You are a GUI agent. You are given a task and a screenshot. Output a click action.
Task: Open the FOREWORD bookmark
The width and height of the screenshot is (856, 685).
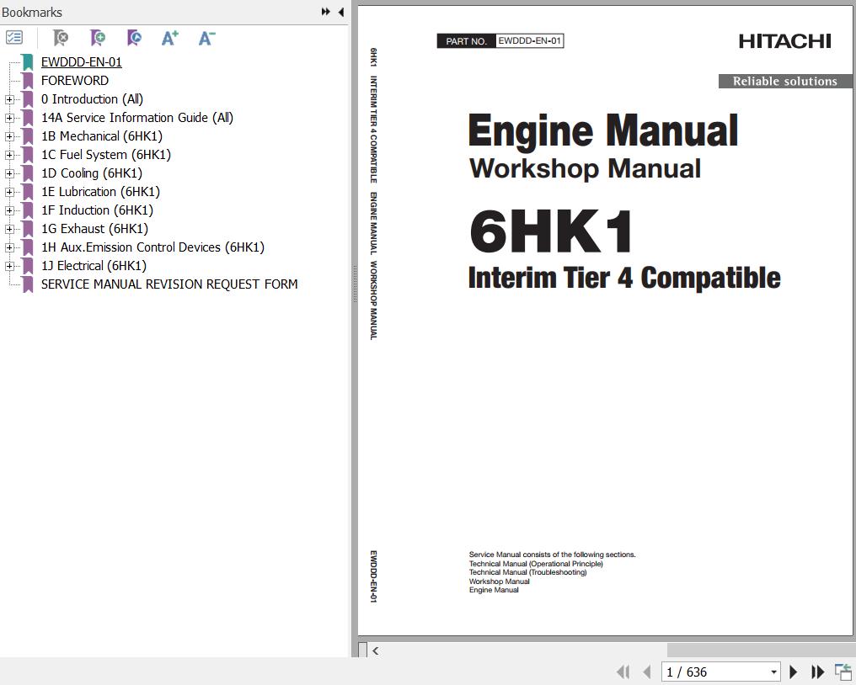click(75, 81)
